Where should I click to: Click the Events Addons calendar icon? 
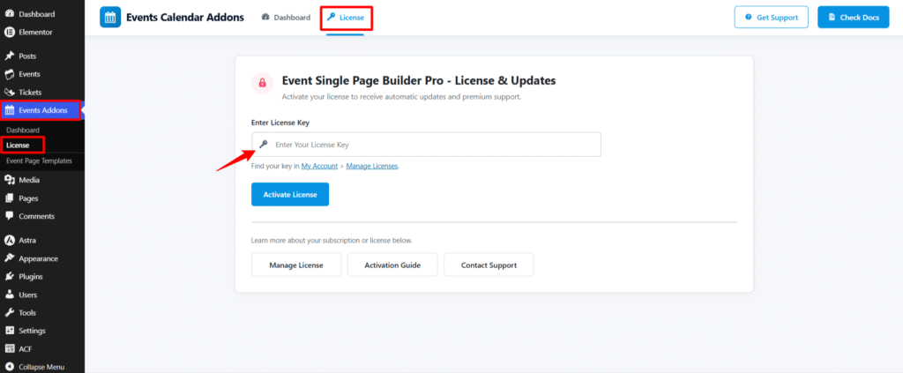[x=10, y=110]
